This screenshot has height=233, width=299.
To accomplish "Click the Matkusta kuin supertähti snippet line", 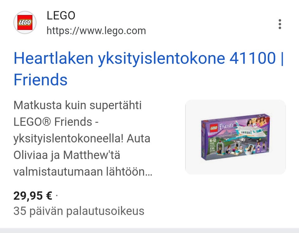I will click(78, 105).
